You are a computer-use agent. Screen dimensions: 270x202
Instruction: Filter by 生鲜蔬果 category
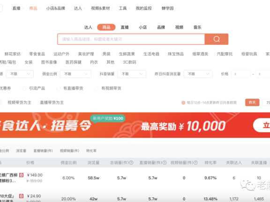click(127, 54)
